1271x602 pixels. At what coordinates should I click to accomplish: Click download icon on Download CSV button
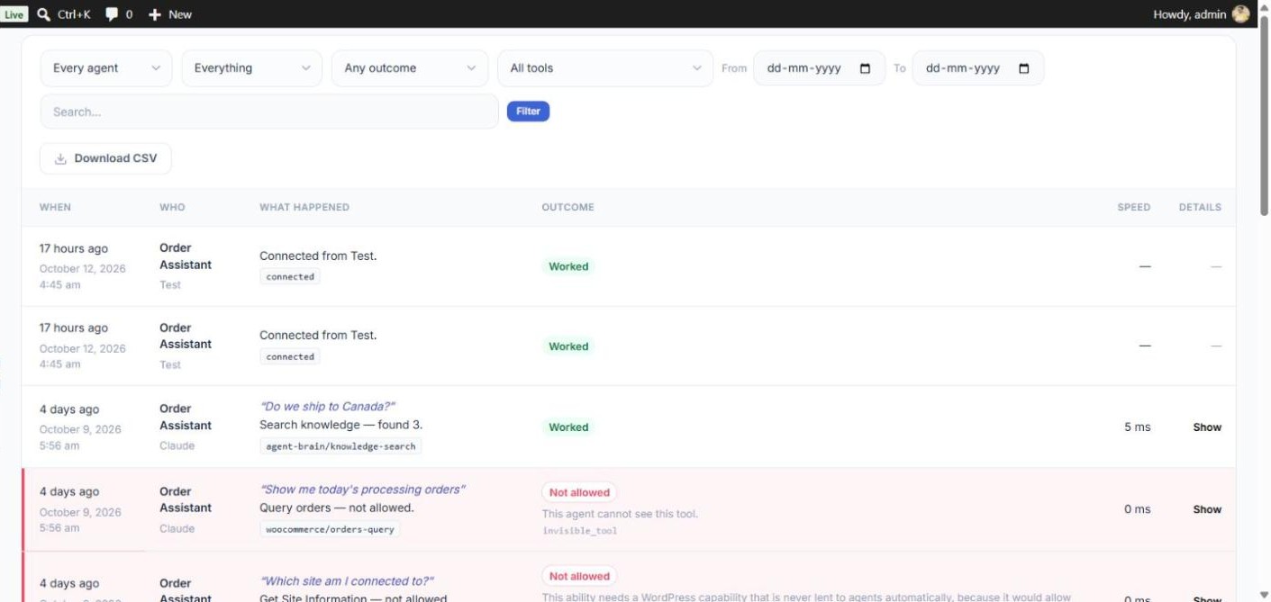pyautogui.click(x=60, y=158)
